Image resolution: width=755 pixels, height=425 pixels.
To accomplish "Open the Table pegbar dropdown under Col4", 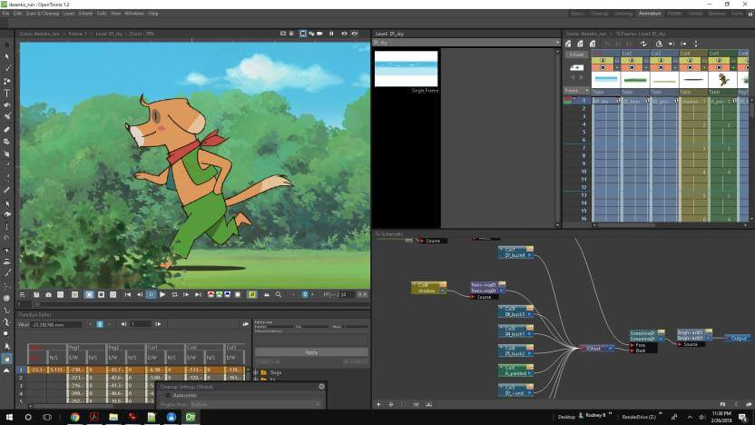I will pos(691,92).
